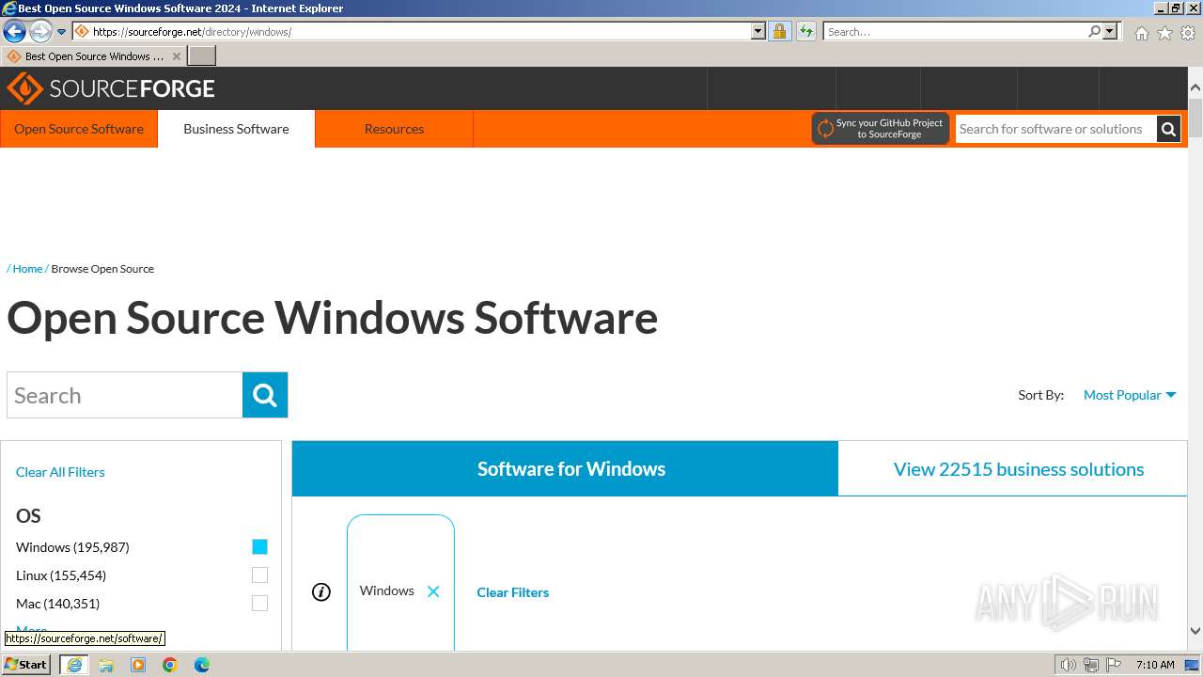The image size is (1203, 677).
Task: Select Software for Windows tab
Action: coord(565,469)
